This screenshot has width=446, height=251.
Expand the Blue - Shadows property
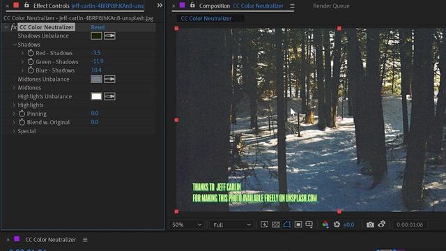click(22, 70)
